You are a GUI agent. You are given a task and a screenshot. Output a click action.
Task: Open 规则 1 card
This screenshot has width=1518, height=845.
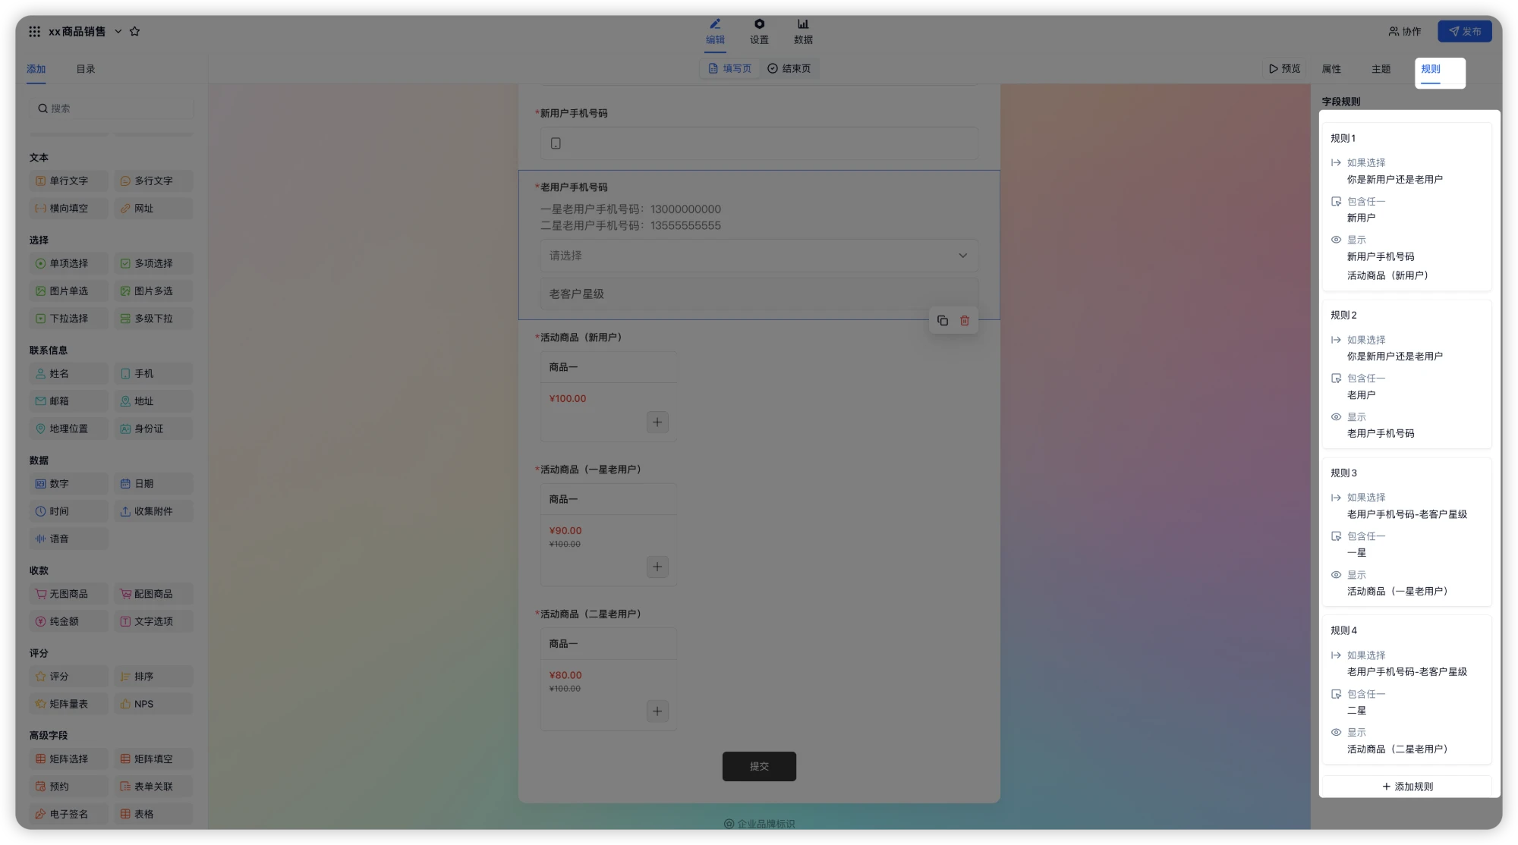tap(1407, 206)
